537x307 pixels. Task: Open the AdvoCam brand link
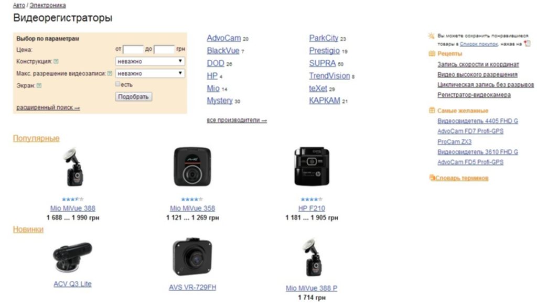pyautogui.click(x=223, y=38)
